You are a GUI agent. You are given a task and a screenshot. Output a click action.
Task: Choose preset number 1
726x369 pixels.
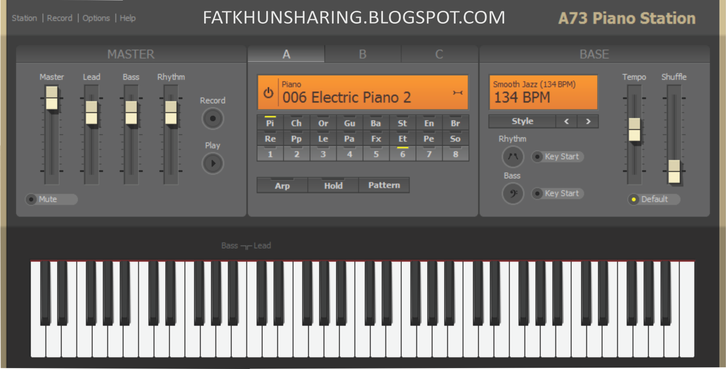[x=270, y=154]
